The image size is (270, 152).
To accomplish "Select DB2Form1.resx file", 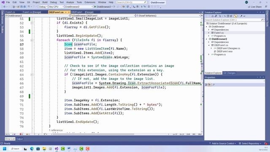I will click(224, 52).
